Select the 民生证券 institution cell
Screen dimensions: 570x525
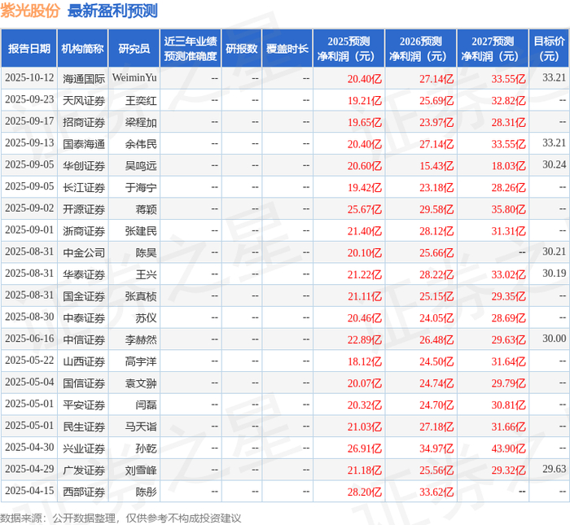[x=84, y=427]
